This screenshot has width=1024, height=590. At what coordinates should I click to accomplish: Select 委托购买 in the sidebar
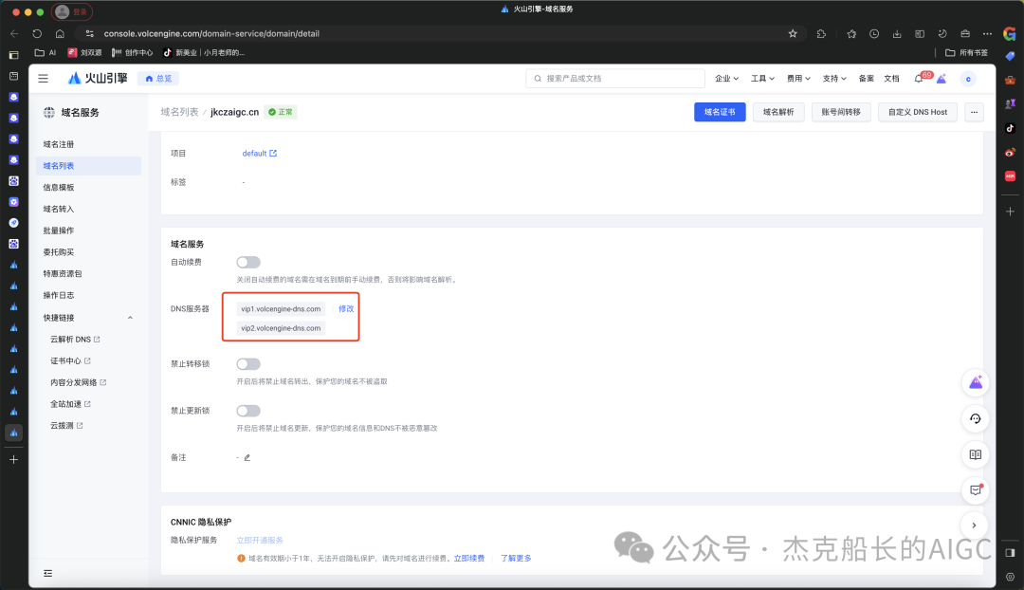click(59, 252)
